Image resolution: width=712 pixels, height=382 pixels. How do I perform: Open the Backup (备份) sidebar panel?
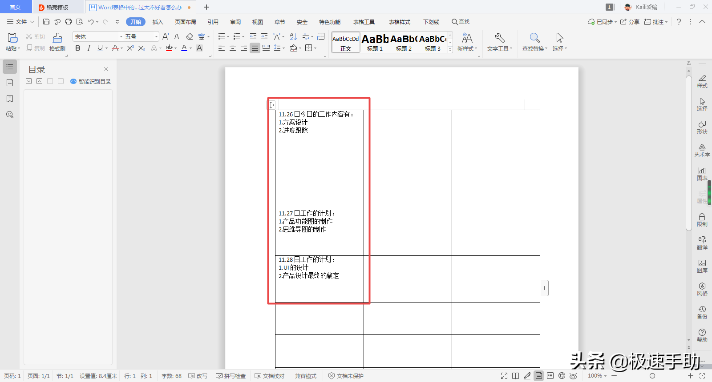[x=702, y=312]
